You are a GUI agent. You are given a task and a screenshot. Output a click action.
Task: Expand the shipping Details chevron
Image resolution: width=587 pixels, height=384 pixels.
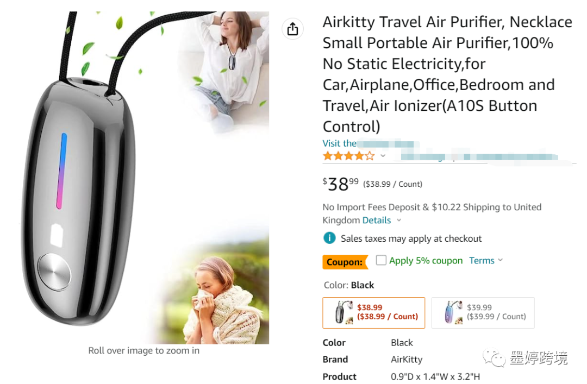(x=399, y=220)
